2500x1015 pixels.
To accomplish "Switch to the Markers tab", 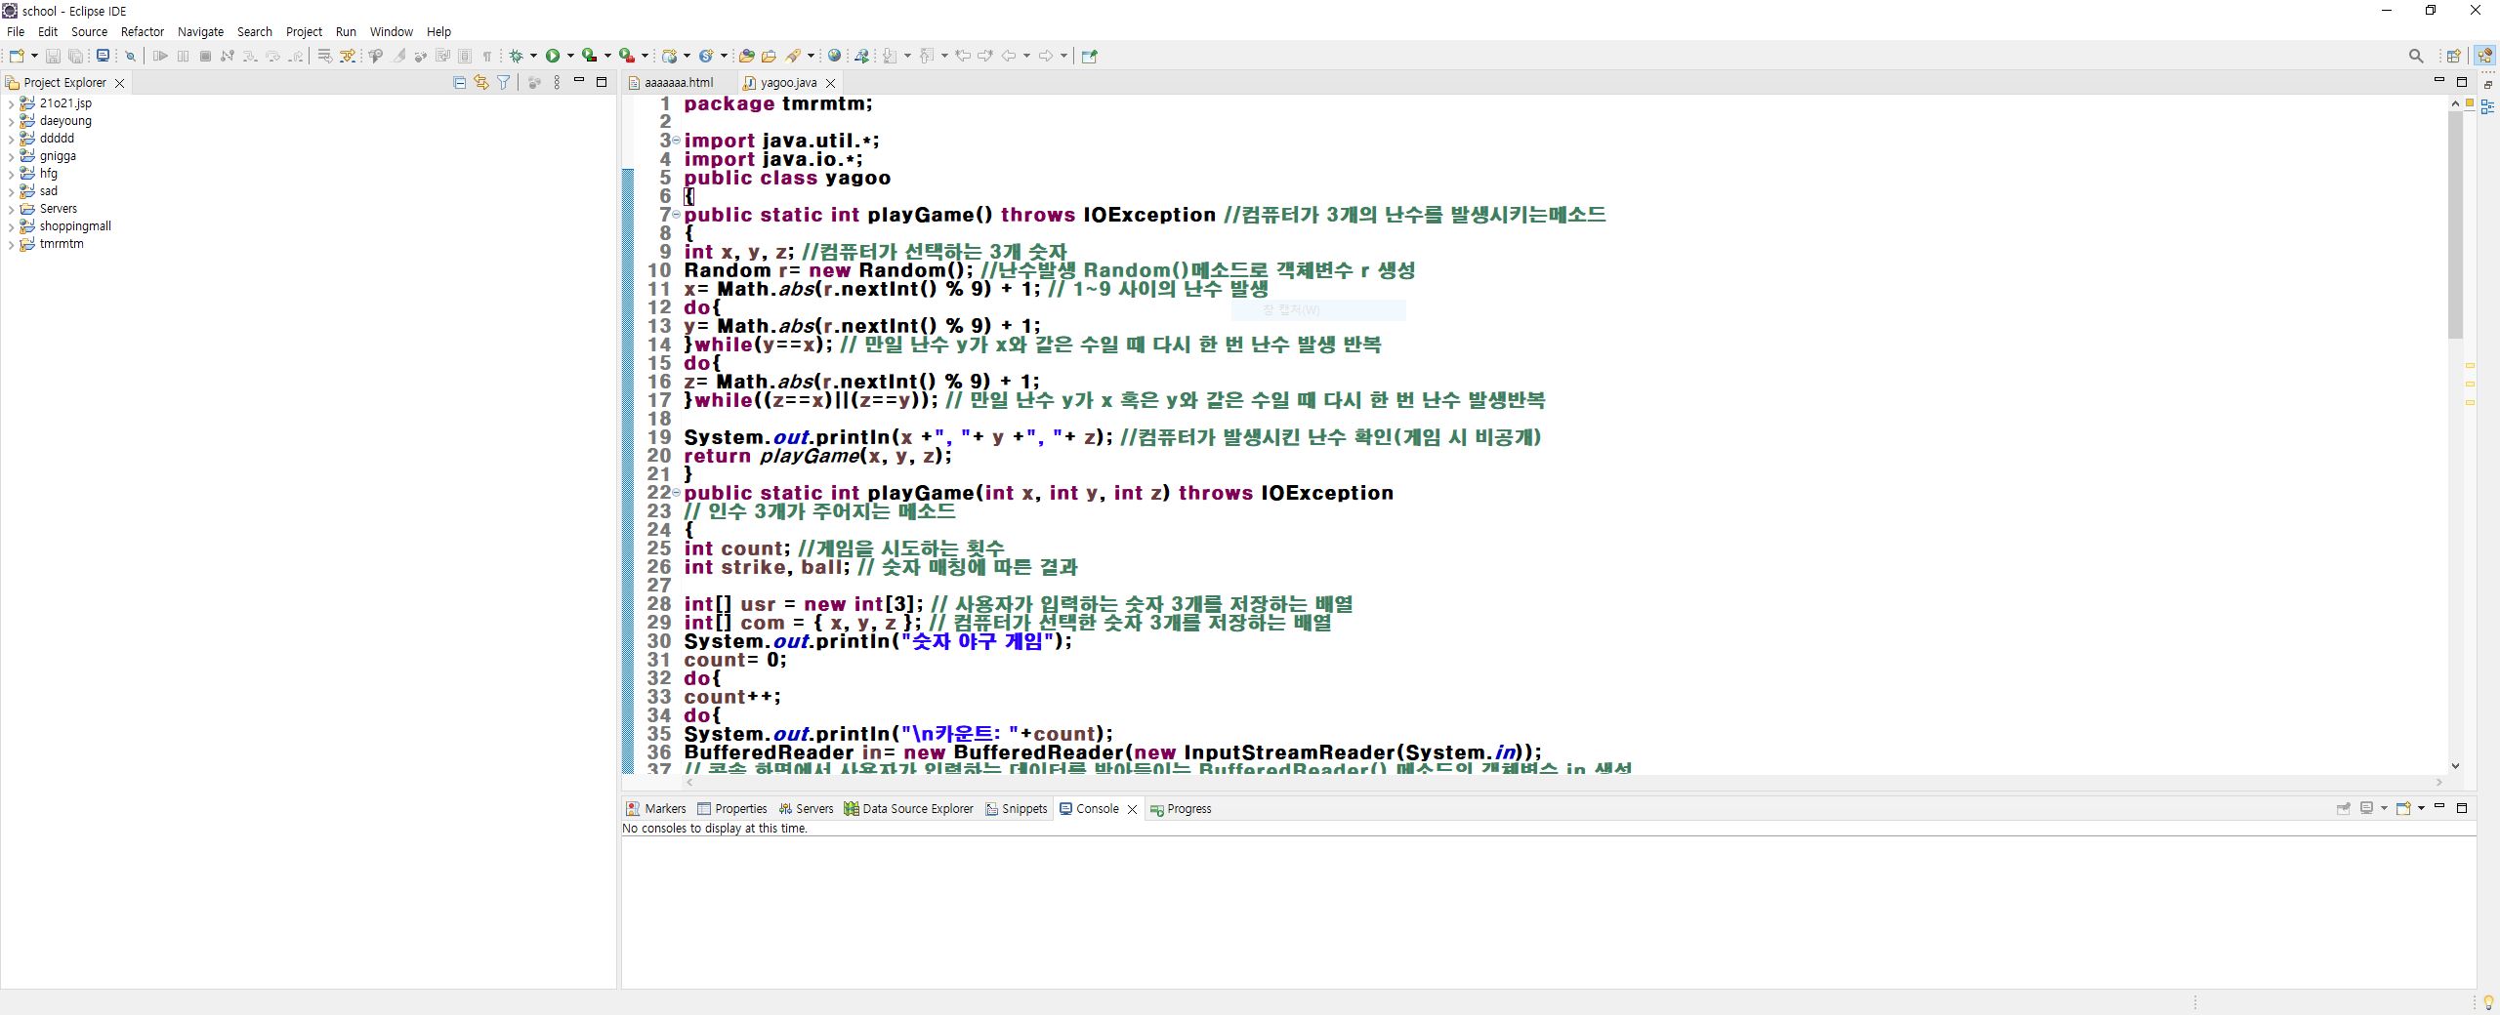I will coord(661,809).
